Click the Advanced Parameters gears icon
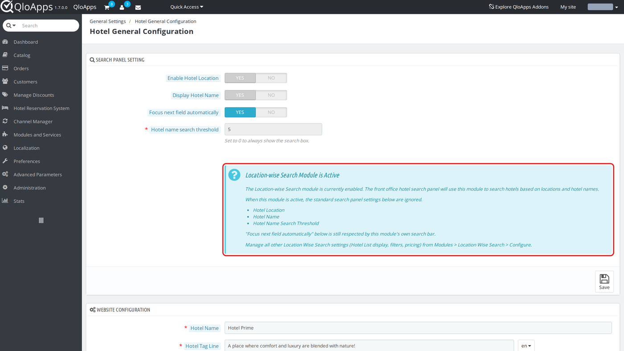The height and width of the screenshot is (351, 624). [5, 174]
